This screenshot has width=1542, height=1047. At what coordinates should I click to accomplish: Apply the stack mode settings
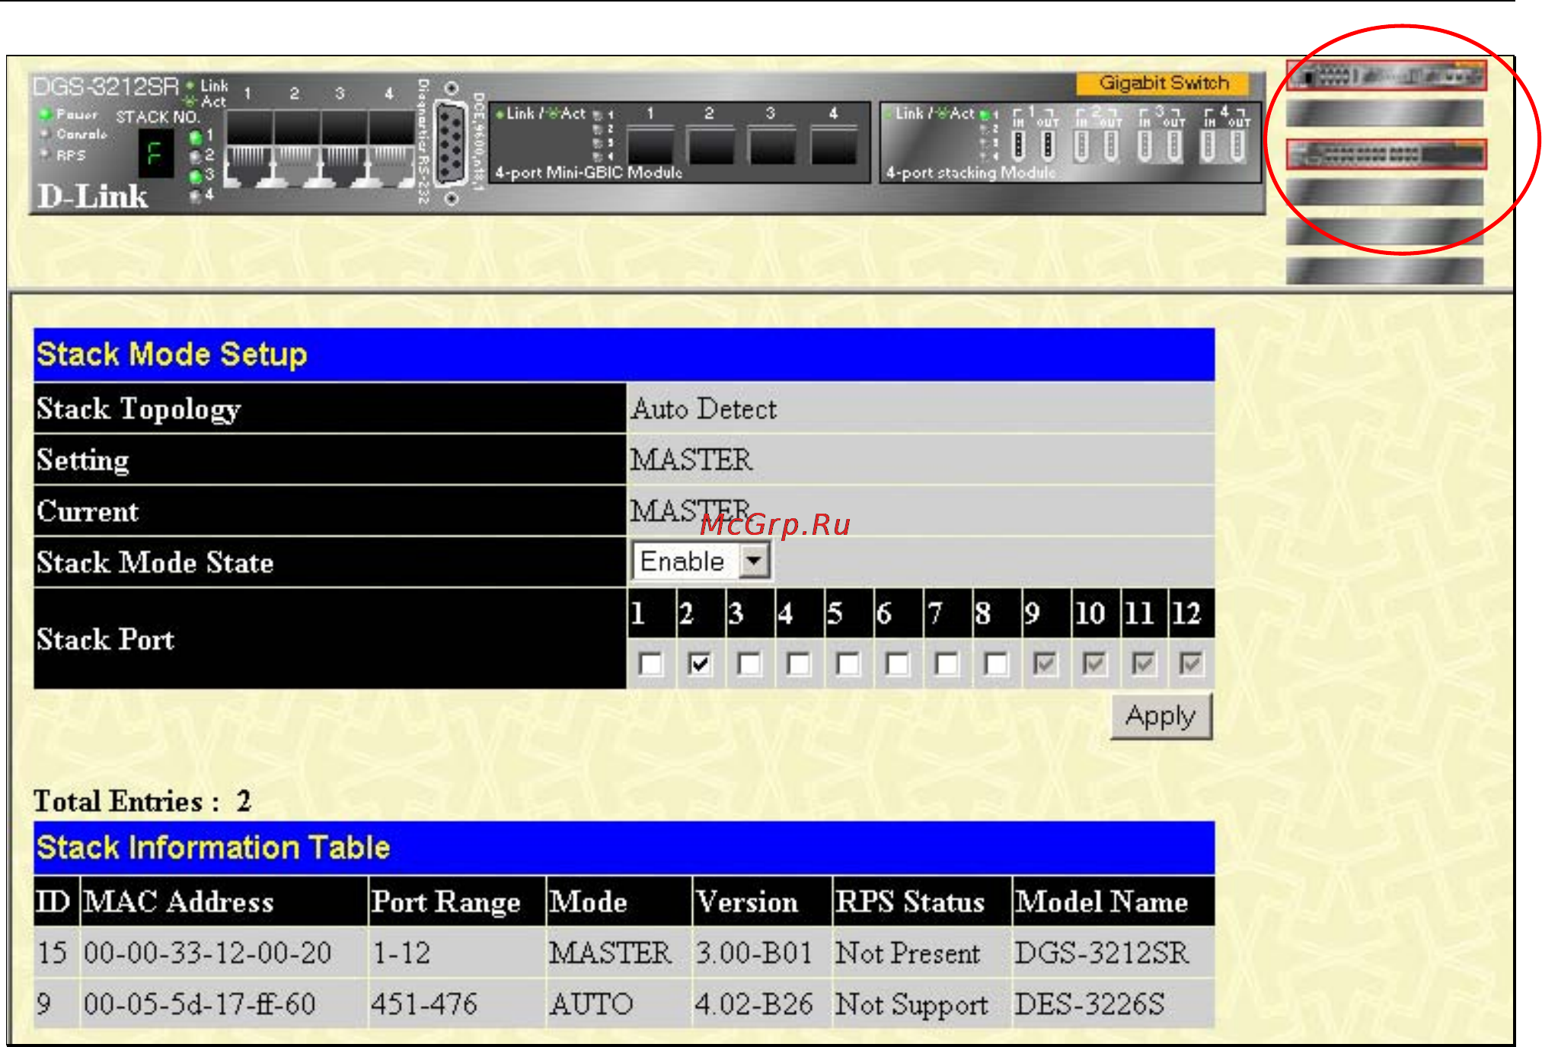coord(1161,716)
